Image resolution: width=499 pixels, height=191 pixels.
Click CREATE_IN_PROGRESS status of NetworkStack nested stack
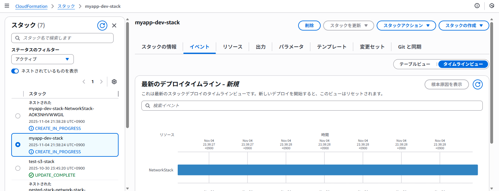tap(58, 128)
